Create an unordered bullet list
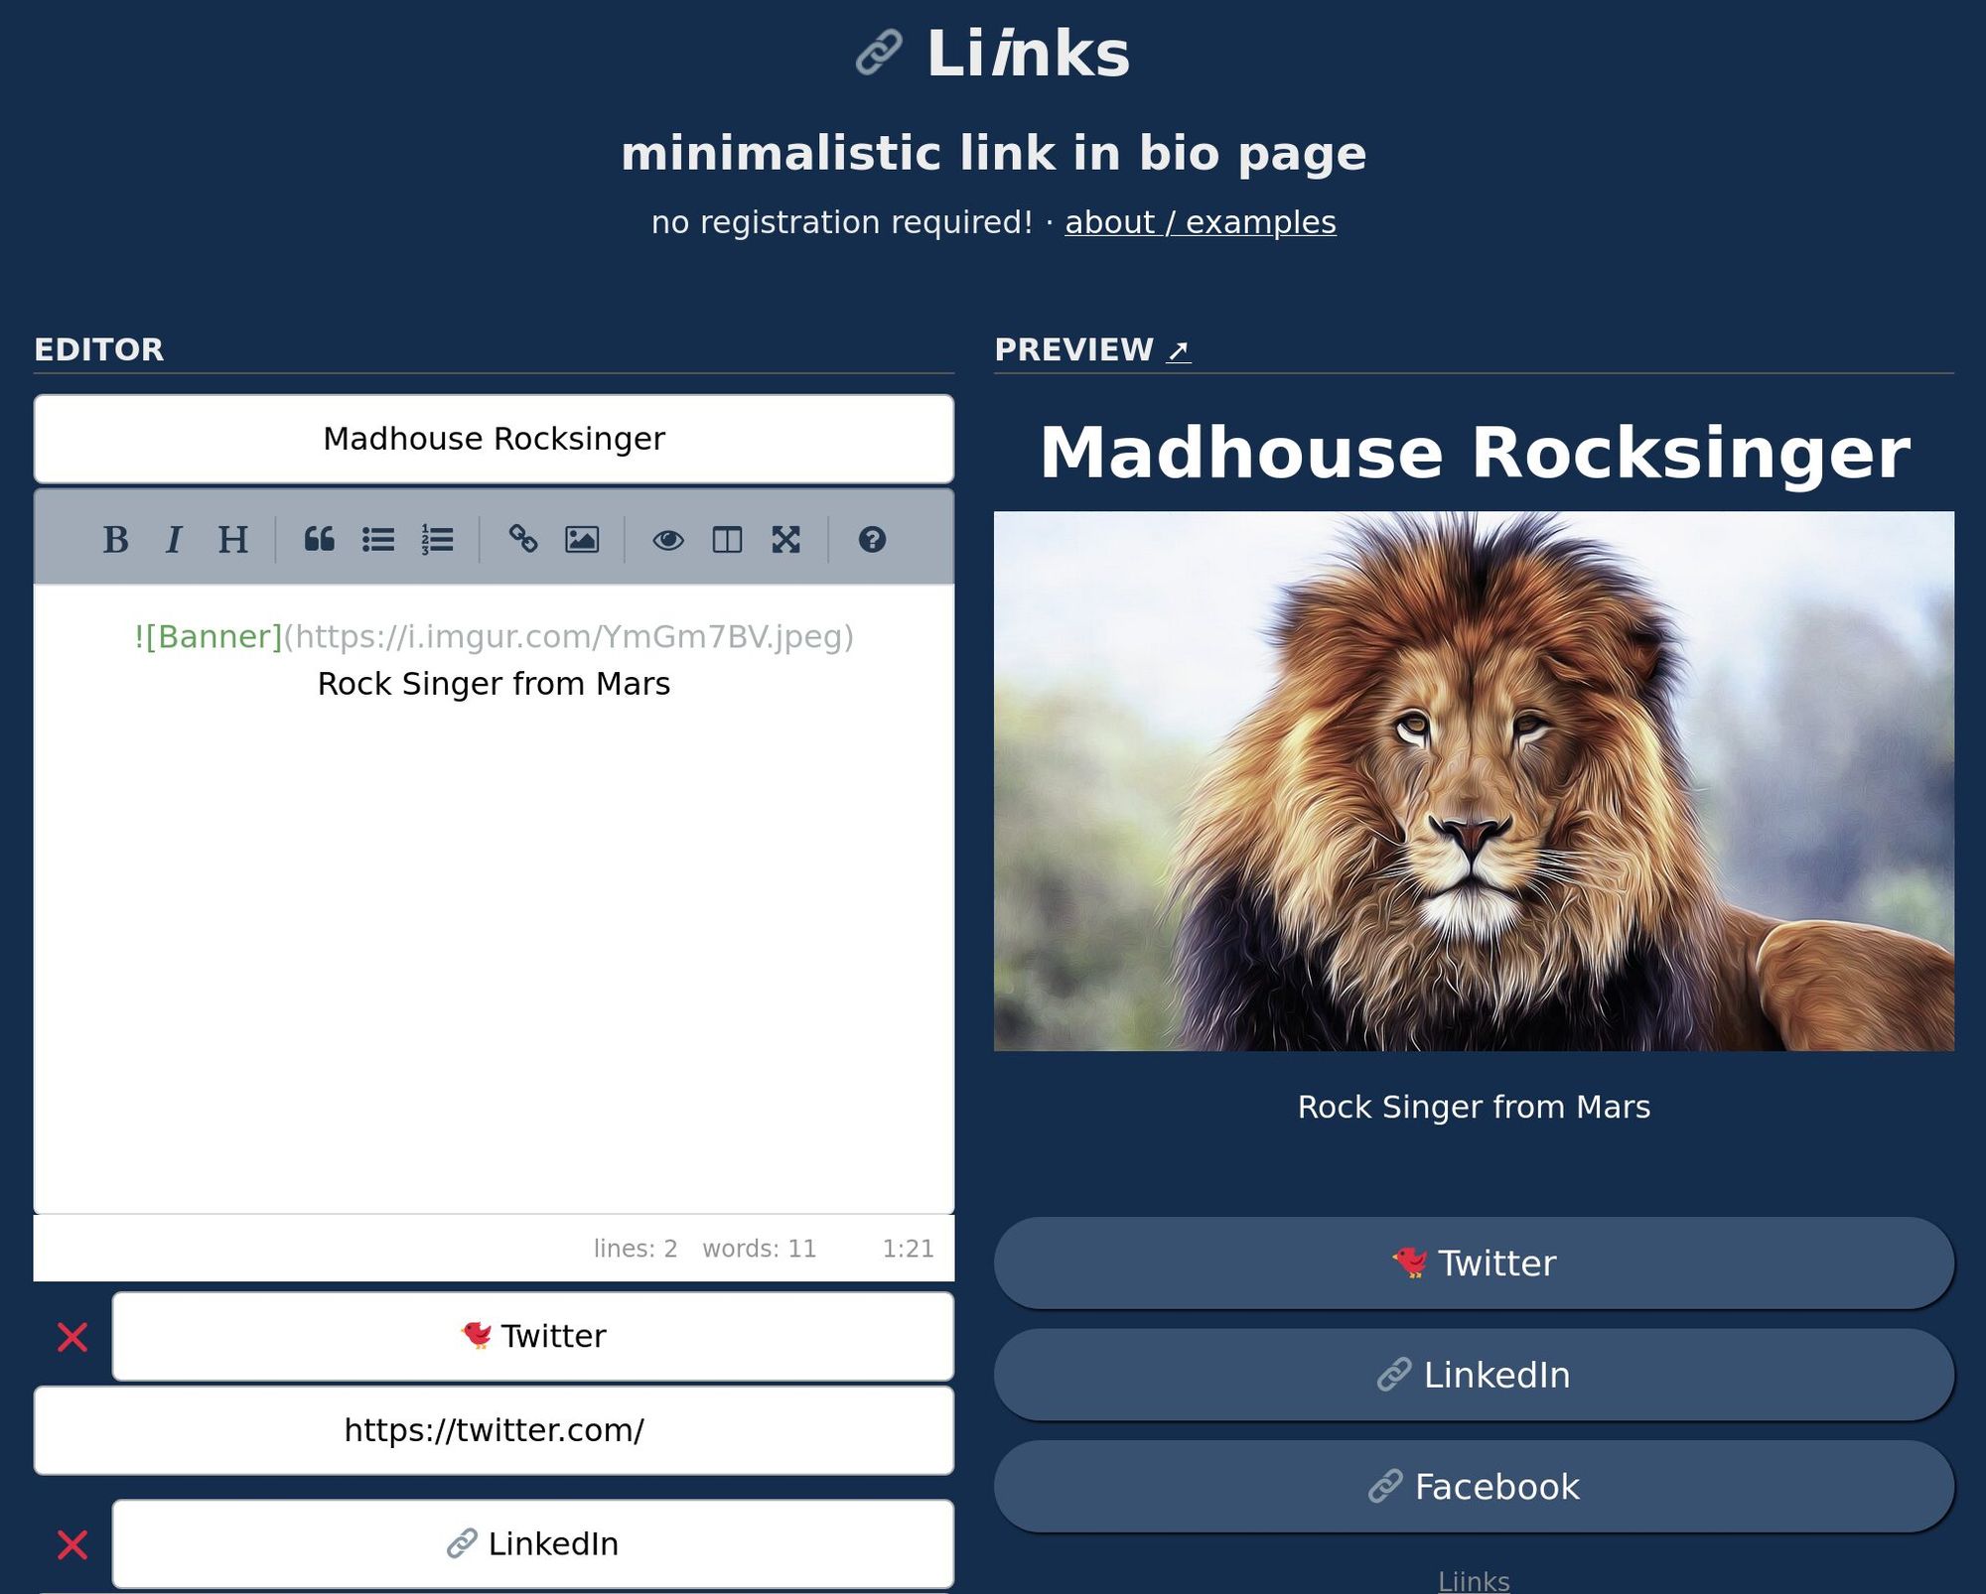 pos(378,540)
